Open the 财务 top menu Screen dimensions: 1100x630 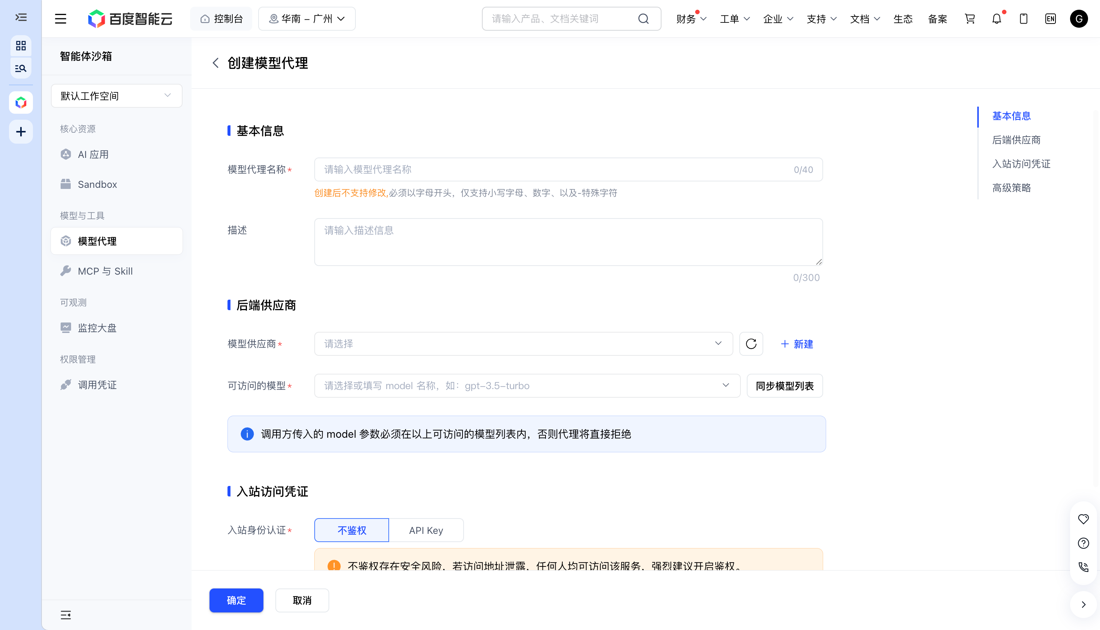(691, 19)
